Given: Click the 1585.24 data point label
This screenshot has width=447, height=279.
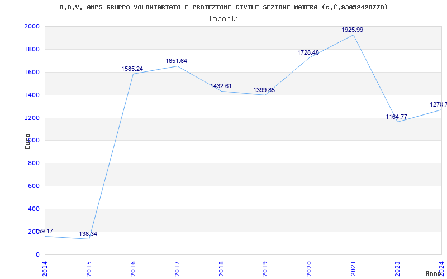Looking at the screenshot, I should [x=132, y=69].
